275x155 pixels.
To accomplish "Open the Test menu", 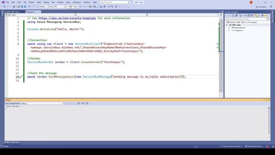I will click(x=53, y=2).
